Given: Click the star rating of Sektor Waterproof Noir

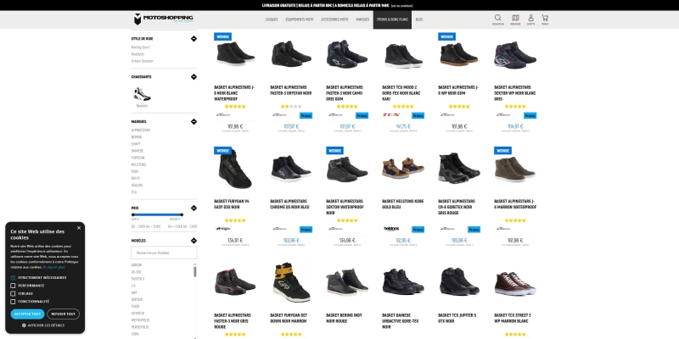Looking at the screenshot, I should coord(347,220).
